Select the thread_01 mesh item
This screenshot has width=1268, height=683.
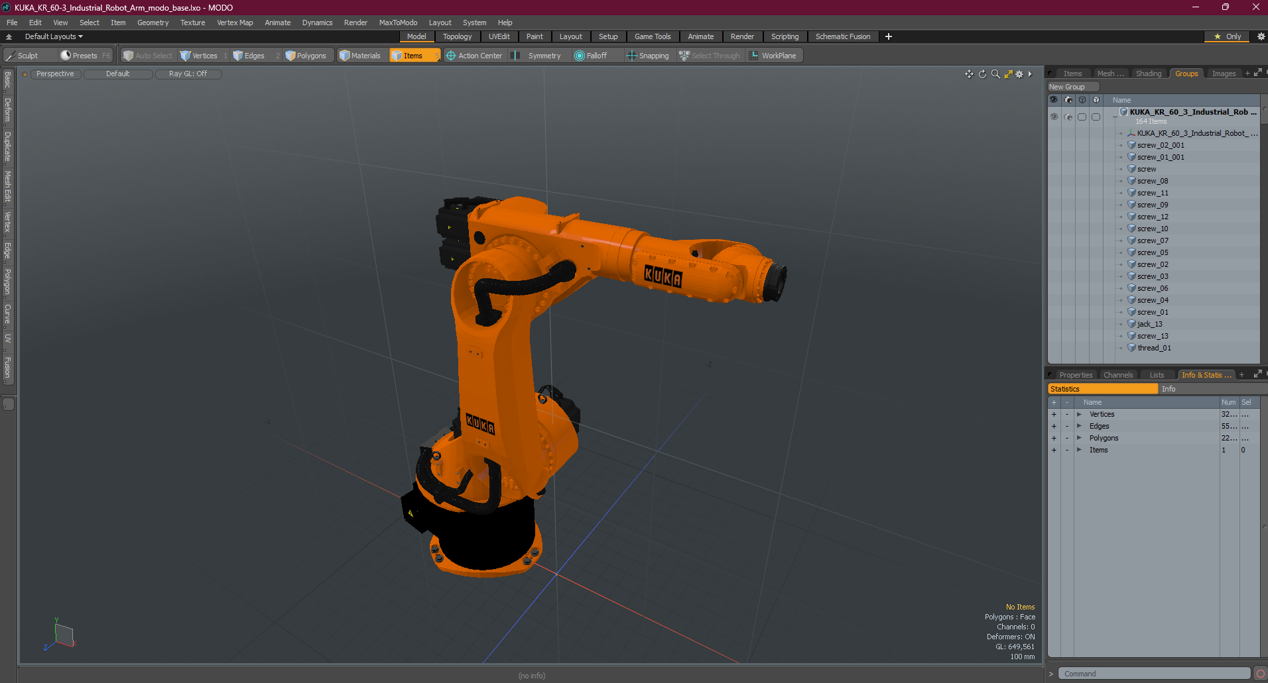pos(1154,348)
